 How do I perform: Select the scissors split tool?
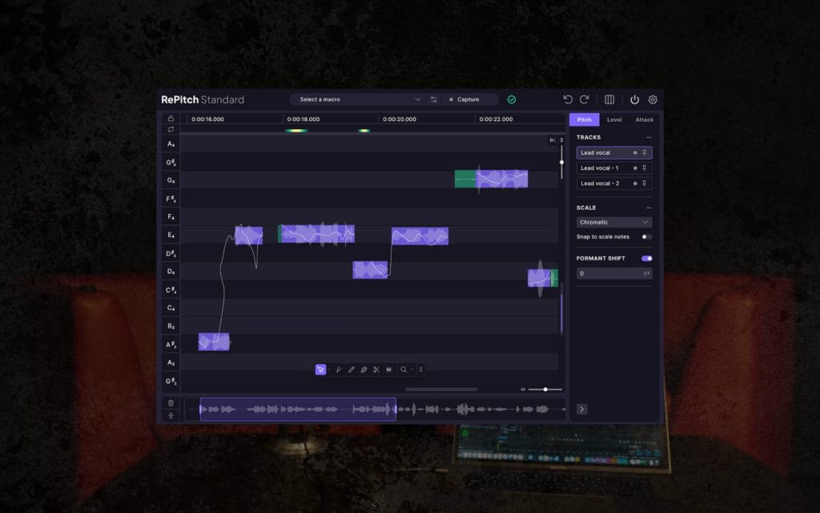376,370
